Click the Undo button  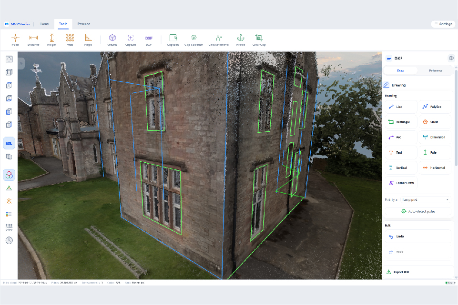click(x=418, y=236)
